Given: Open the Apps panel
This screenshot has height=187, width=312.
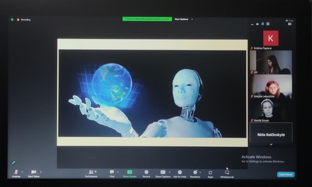Looking at the screenshot, I should pos(210,174).
